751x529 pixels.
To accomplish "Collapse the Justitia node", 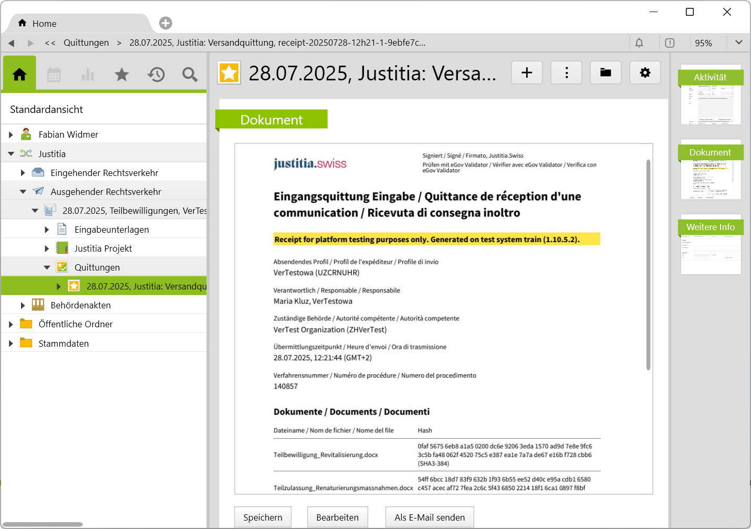I will (11, 153).
